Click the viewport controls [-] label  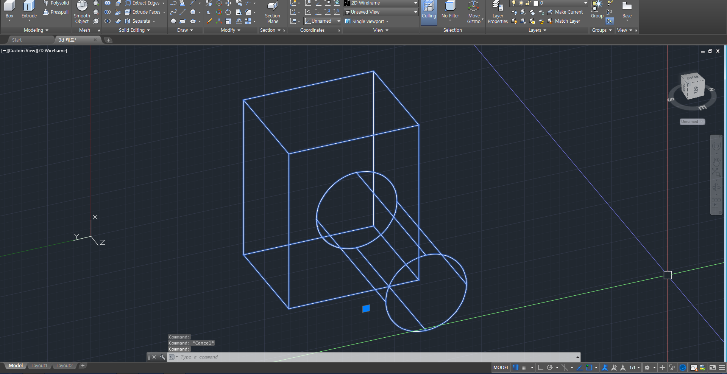pyautogui.click(x=4, y=51)
